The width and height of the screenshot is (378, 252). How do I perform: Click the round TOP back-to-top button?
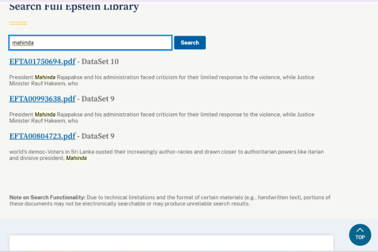[x=360, y=234]
